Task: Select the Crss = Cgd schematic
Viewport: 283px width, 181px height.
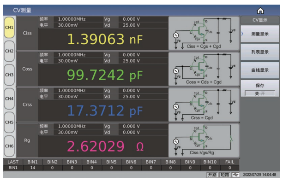Action: tap(204, 105)
